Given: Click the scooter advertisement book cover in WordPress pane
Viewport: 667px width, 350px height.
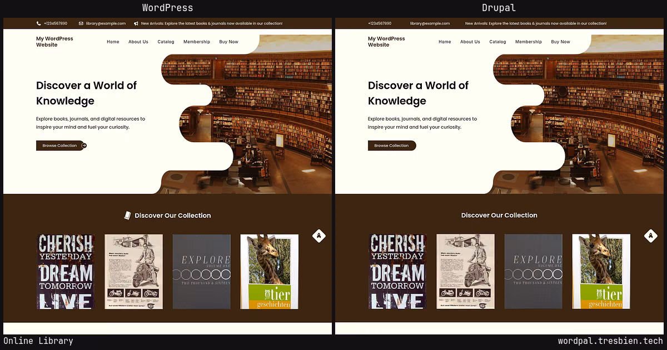Looking at the screenshot, I should coord(134,272).
